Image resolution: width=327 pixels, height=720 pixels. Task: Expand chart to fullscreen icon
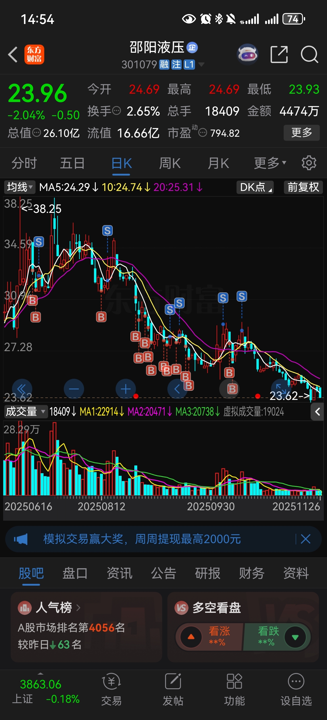[281, 388]
